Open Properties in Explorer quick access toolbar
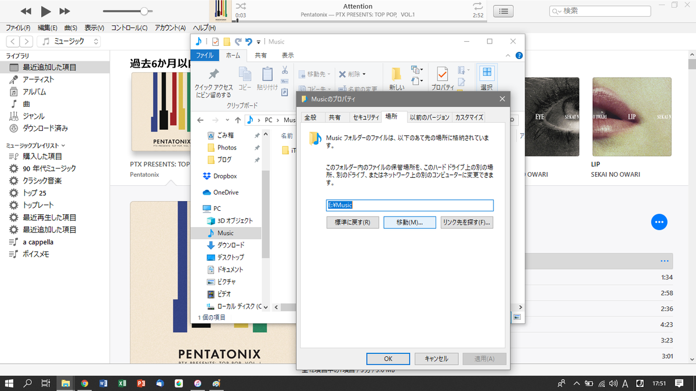 click(216, 42)
